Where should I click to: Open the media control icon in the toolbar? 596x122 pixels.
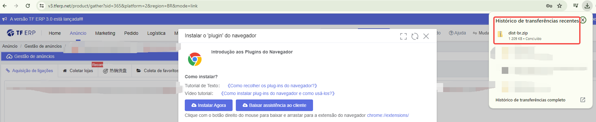[x=576, y=5]
